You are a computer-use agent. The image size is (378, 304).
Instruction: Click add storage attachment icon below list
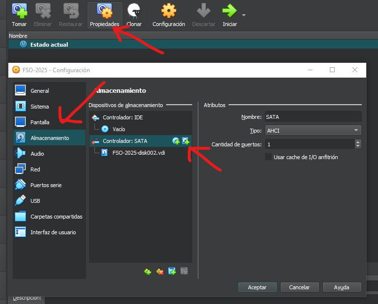[172, 271]
